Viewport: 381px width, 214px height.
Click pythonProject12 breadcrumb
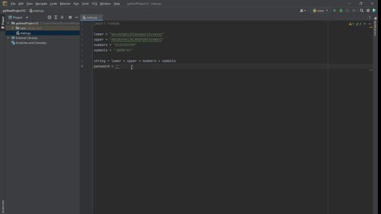coord(14,11)
